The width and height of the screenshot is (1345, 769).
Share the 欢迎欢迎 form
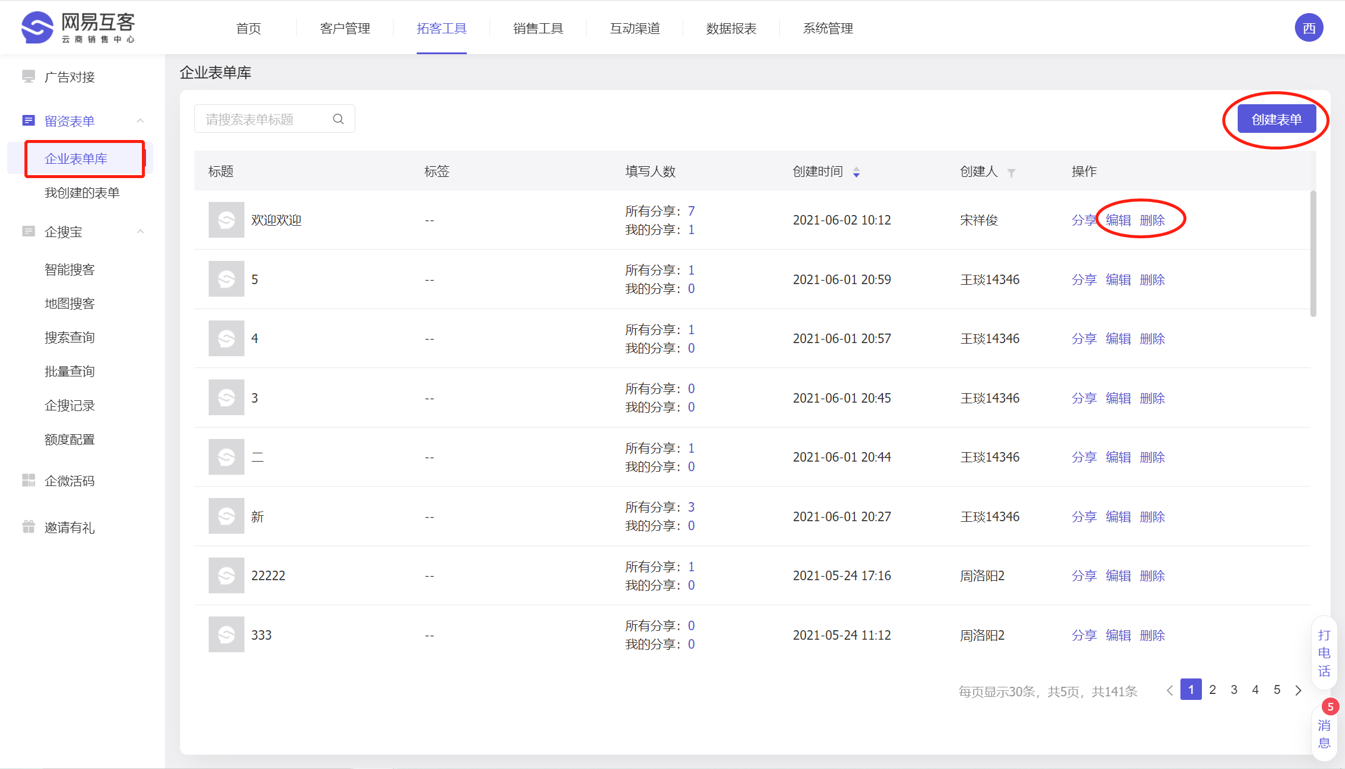tap(1084, 220)
